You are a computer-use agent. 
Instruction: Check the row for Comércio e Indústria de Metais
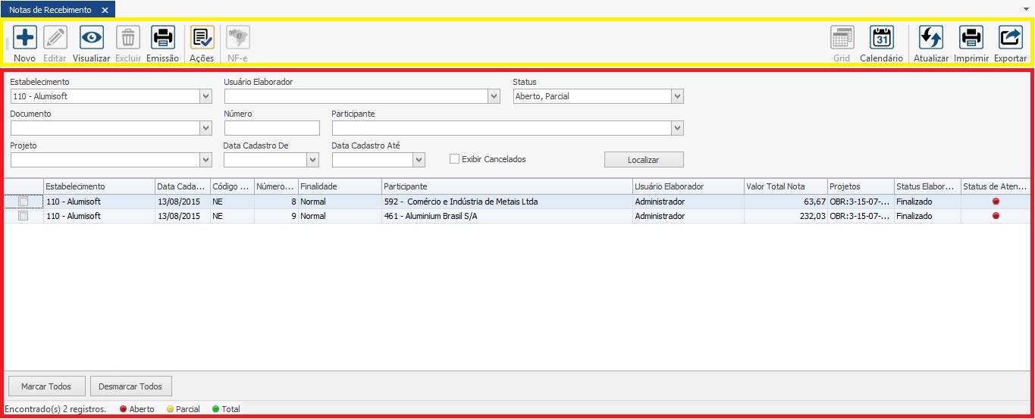pyautogui.click(x=24, y=202)
